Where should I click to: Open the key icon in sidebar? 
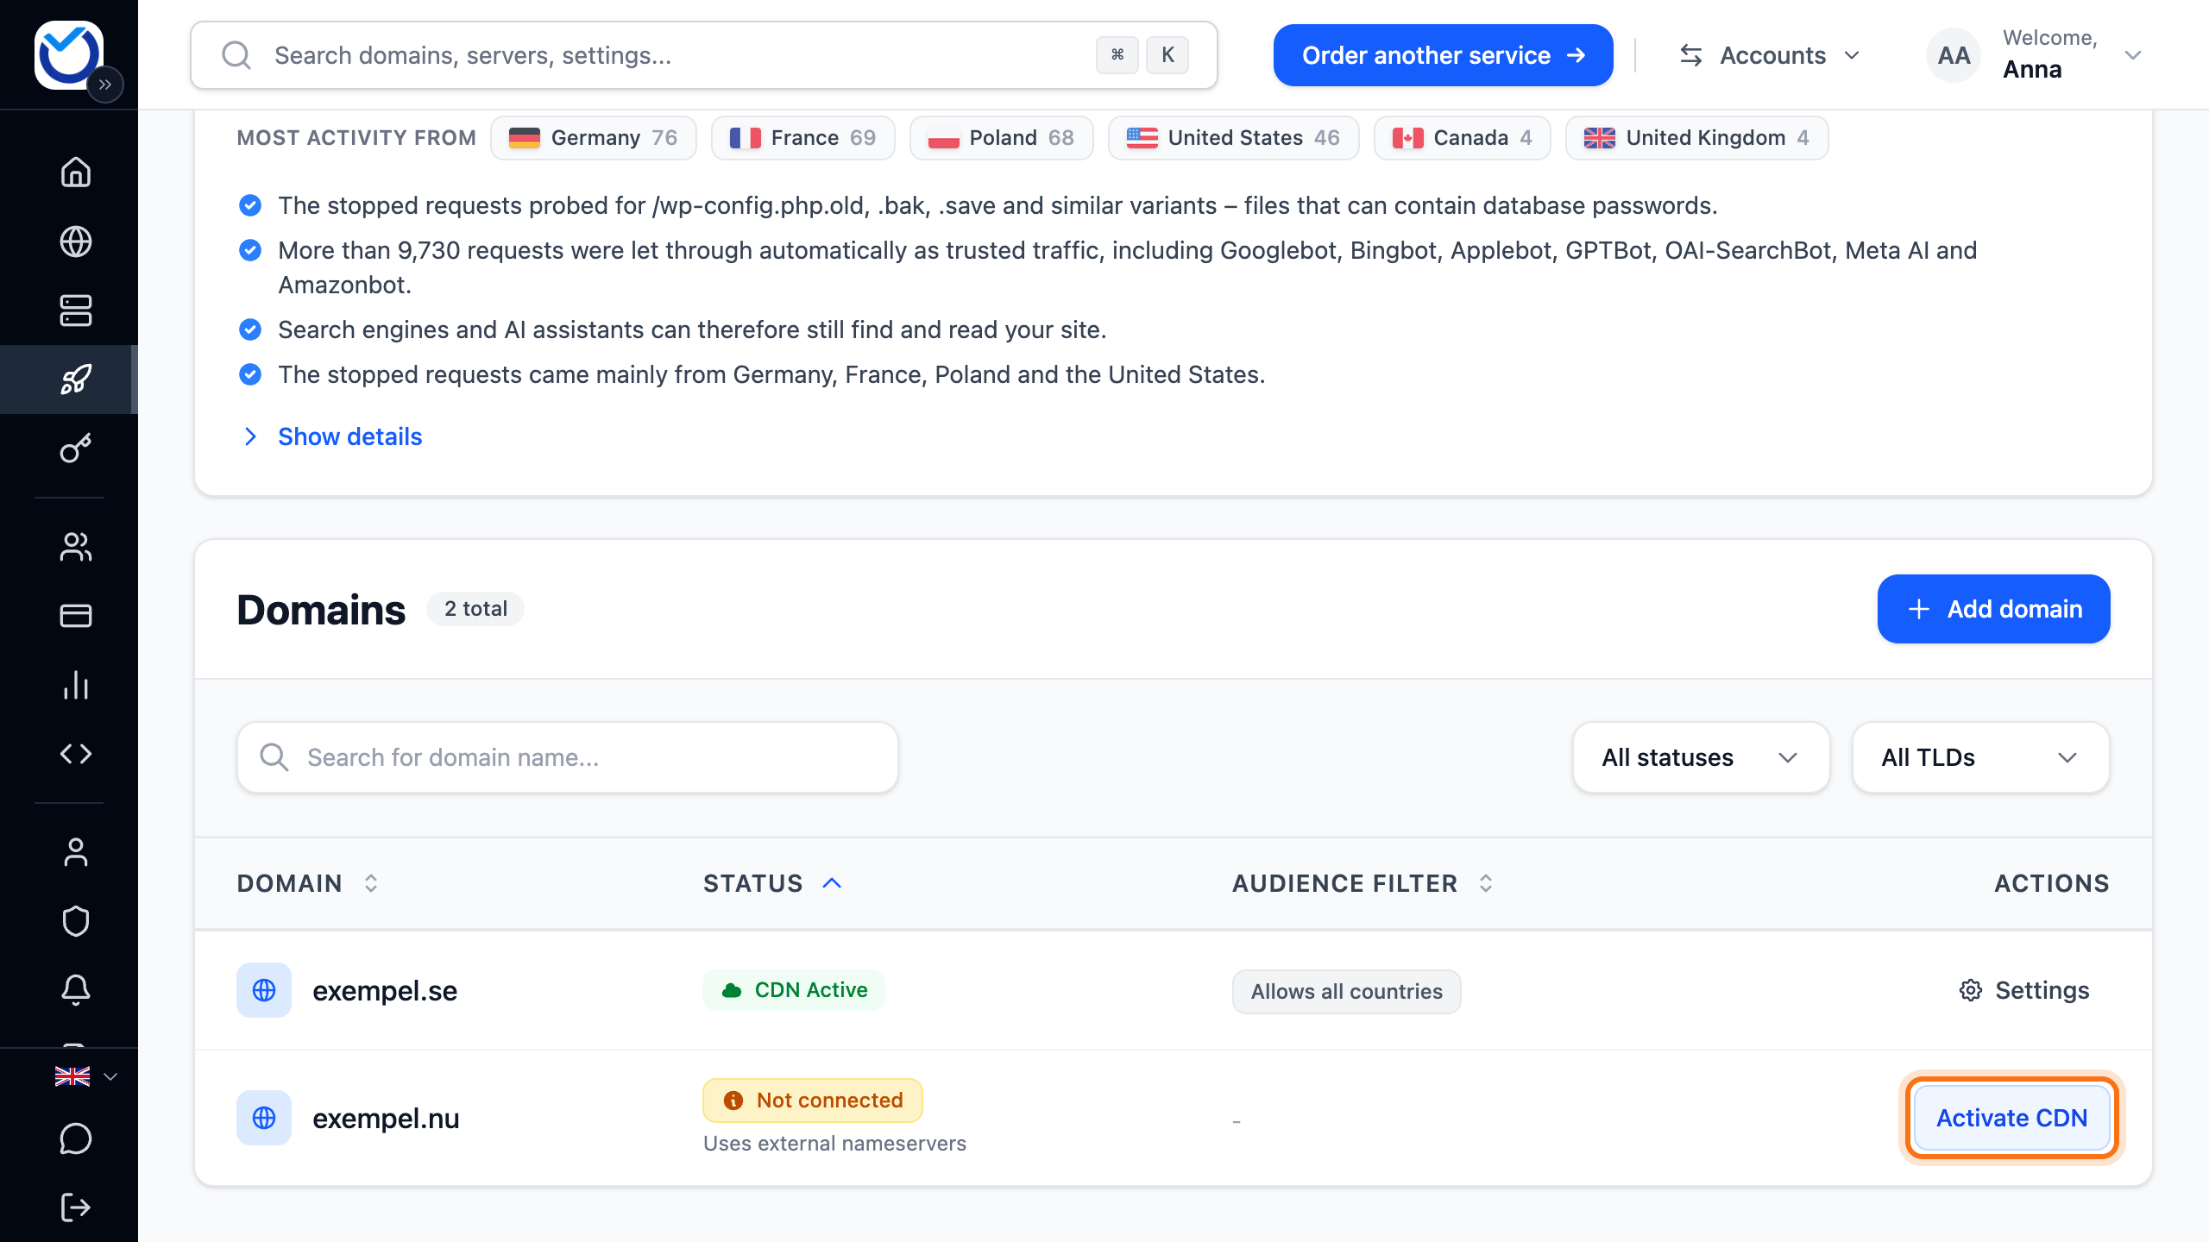tap(76, 448)
